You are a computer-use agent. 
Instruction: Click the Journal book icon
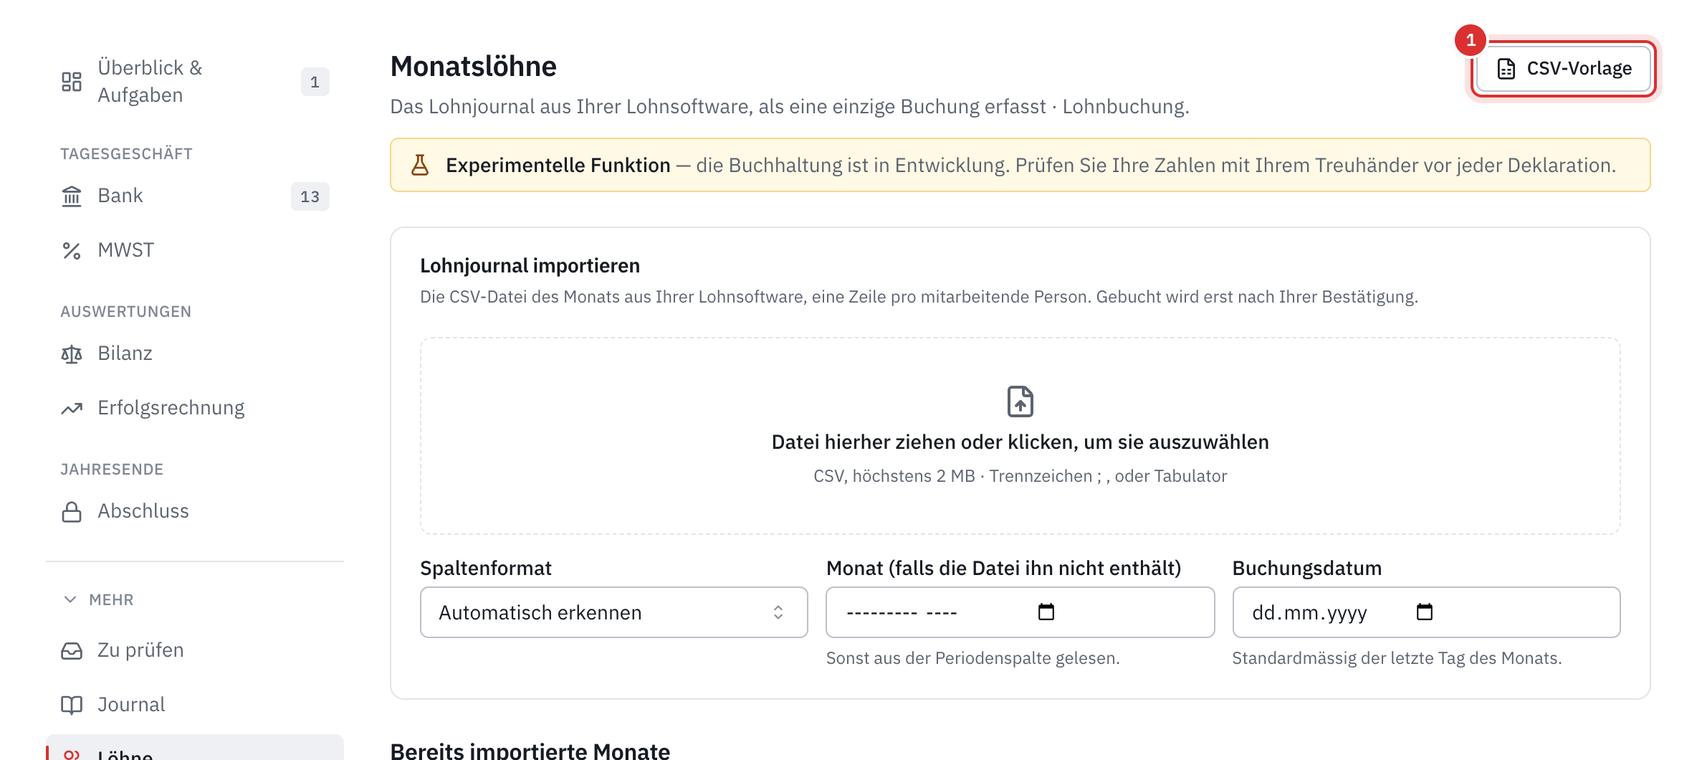coord(72,705)
